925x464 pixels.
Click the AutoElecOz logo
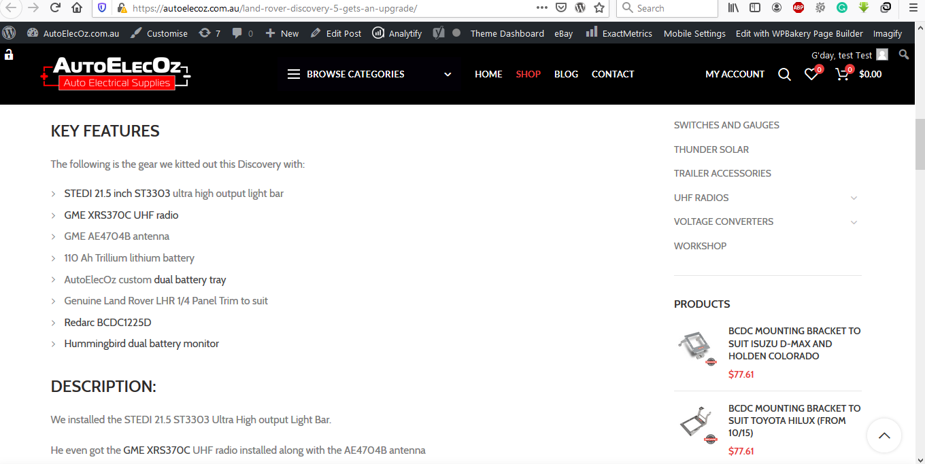pyautogui.click(x=116, y=74)
